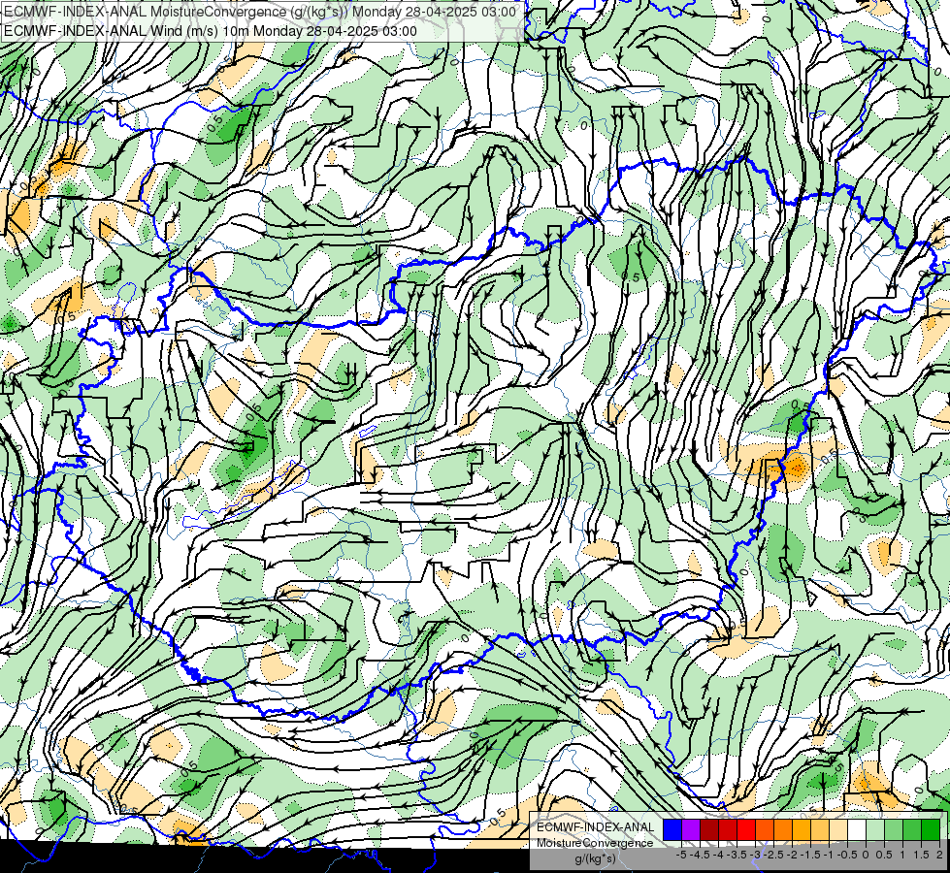
Task: Select the bright yellow-orange legend swatch above -1.5
Action: point(802,829)
